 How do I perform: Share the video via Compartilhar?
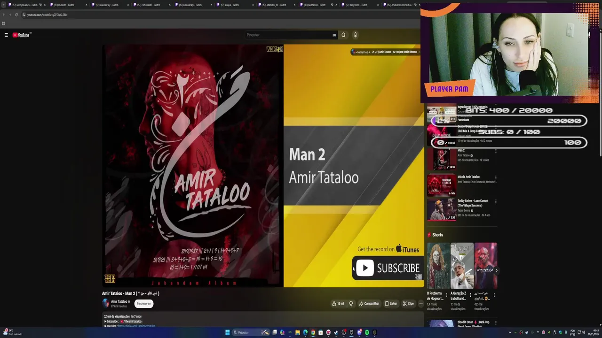click(x=369, y=304)
